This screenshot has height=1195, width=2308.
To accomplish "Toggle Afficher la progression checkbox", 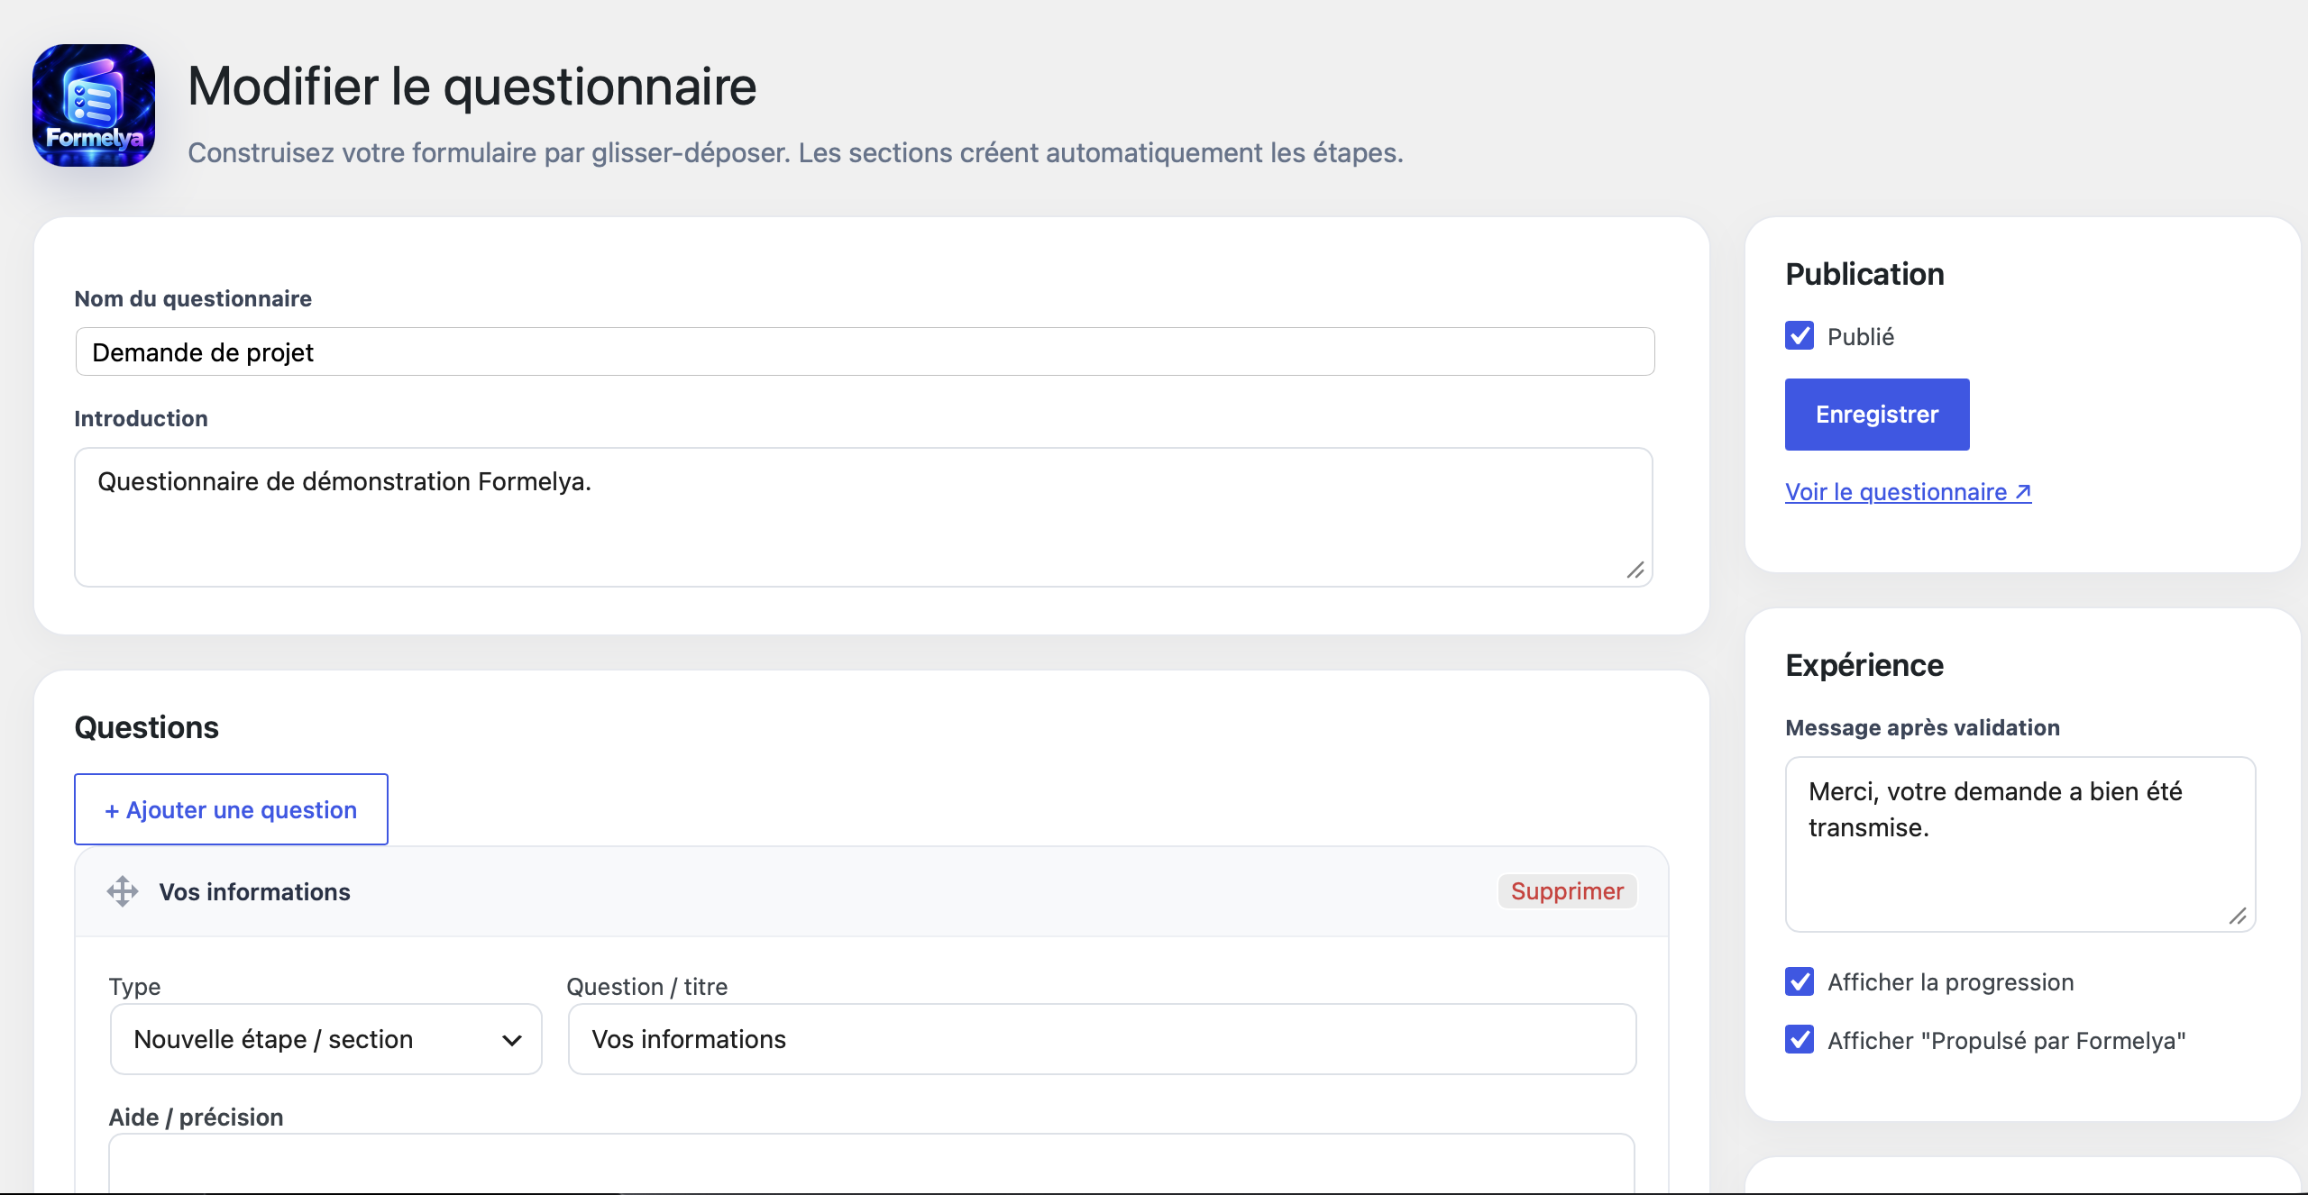I will (x=1800, y=981).
